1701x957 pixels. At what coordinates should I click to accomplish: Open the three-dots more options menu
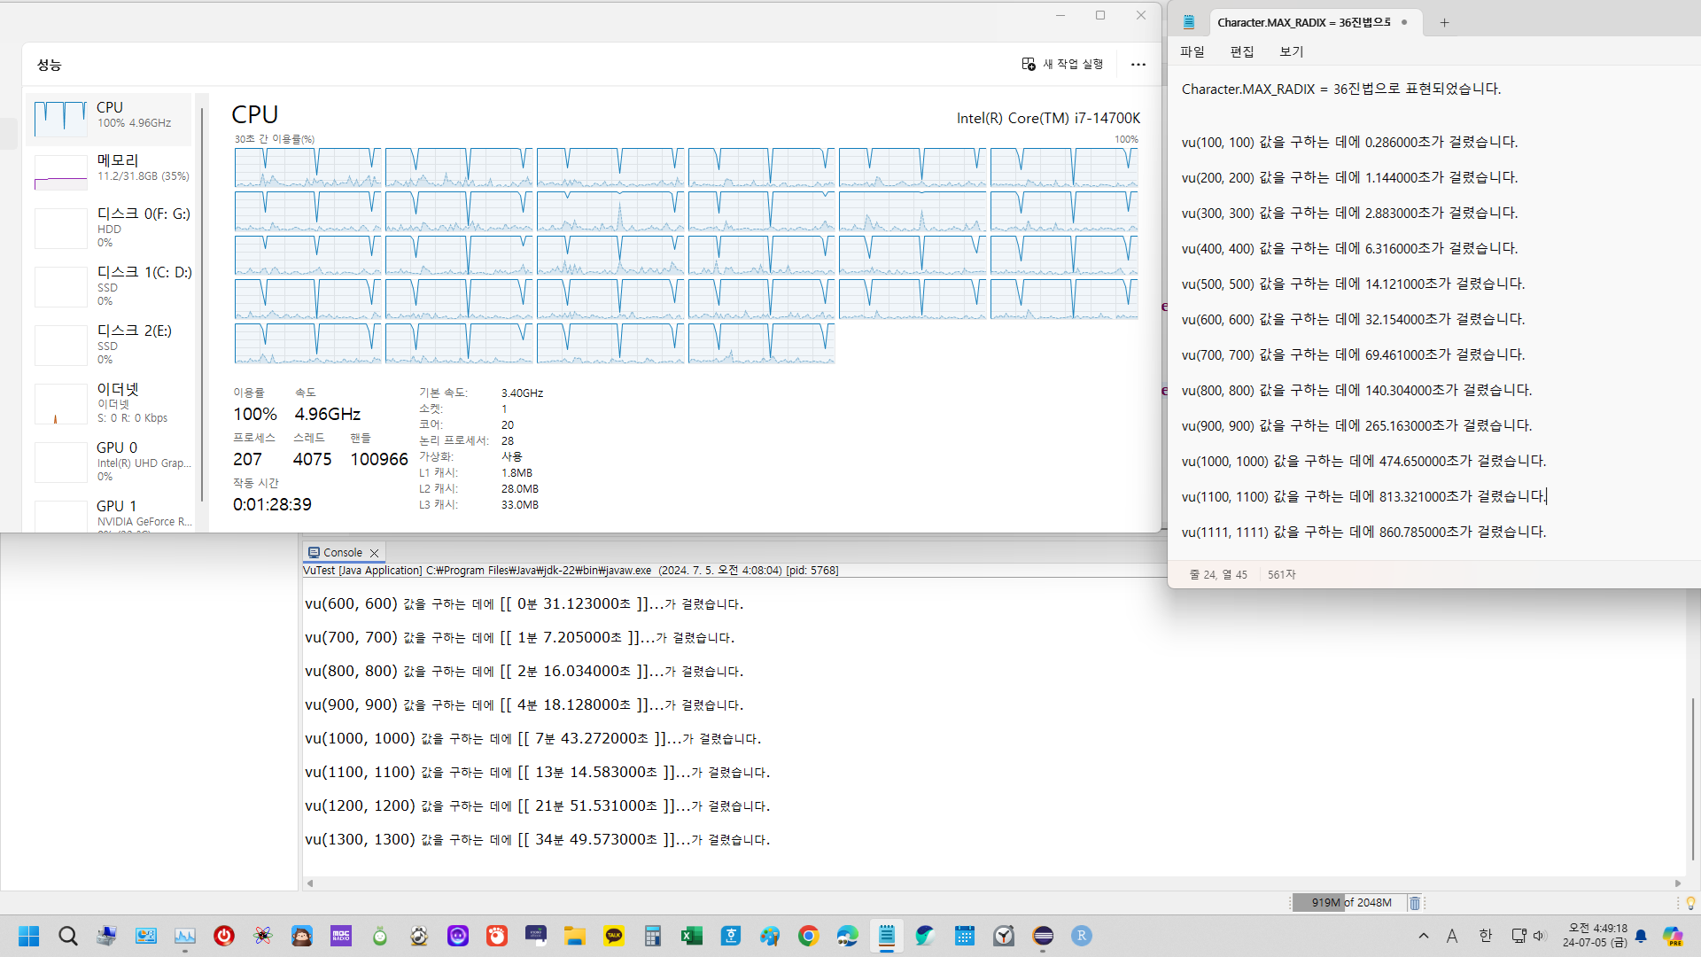(1138, 65)
